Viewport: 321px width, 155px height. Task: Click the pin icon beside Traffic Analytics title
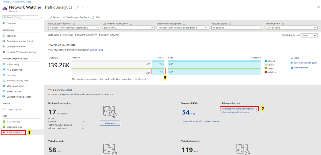pyautogui.click(x=78, y=8)
